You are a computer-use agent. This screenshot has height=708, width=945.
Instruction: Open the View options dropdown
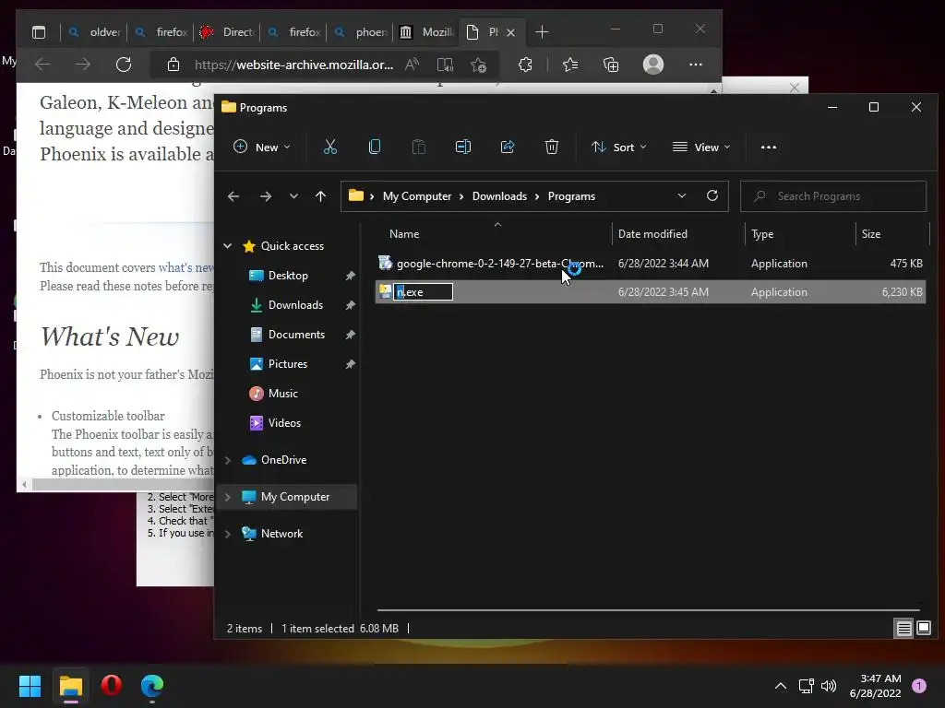coord(701,147)
